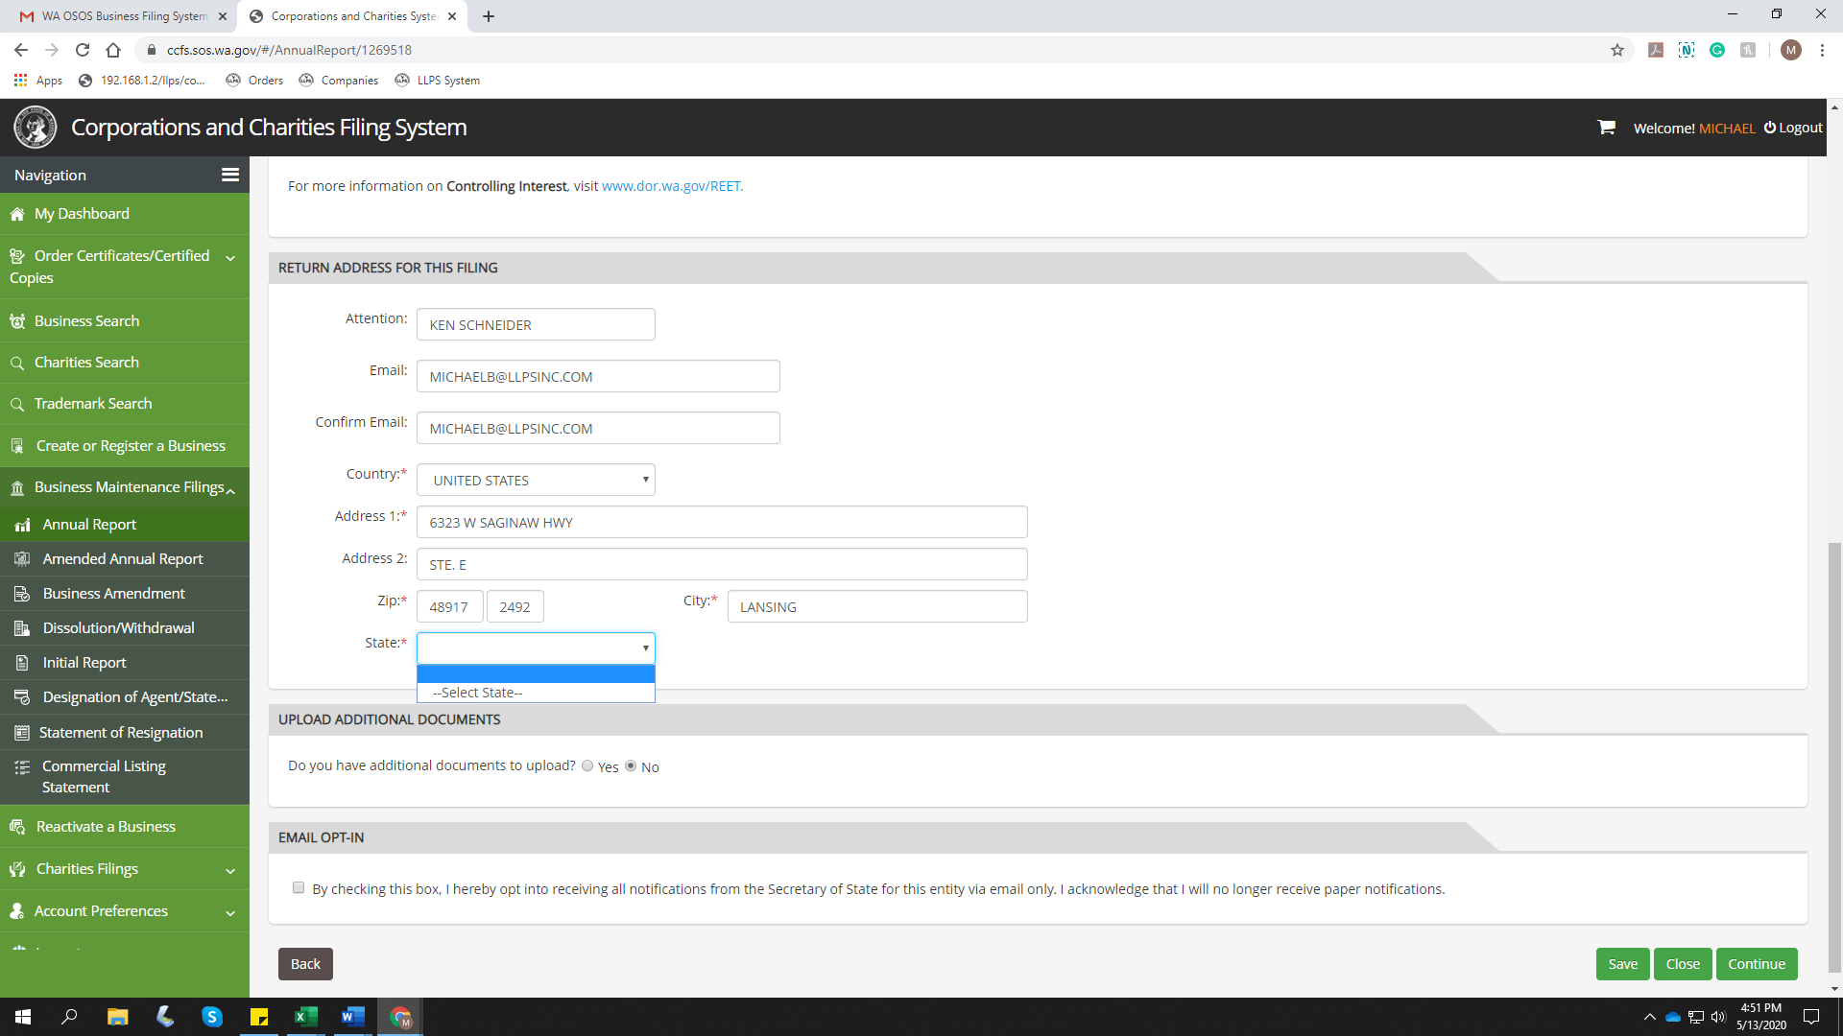Viewport: 1843px width, 1036px height.
Task: Toggle the Navigation hamburger menu icon
Action: 230,175
